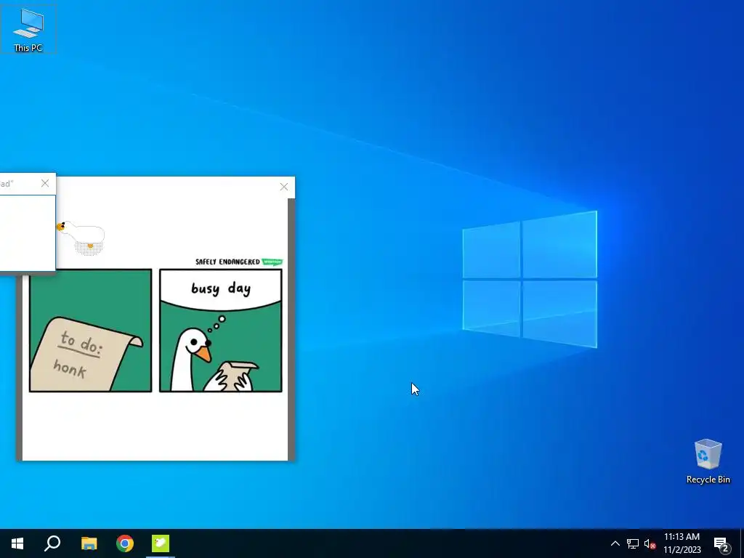The width and height of the screenshot is (744, 558).
Task: Select the Recycle Bin desktop icon
Action: [x=708, y=461]
